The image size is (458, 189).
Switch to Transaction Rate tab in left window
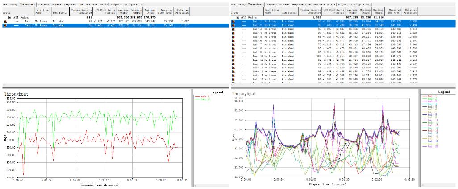click(50, 4)
